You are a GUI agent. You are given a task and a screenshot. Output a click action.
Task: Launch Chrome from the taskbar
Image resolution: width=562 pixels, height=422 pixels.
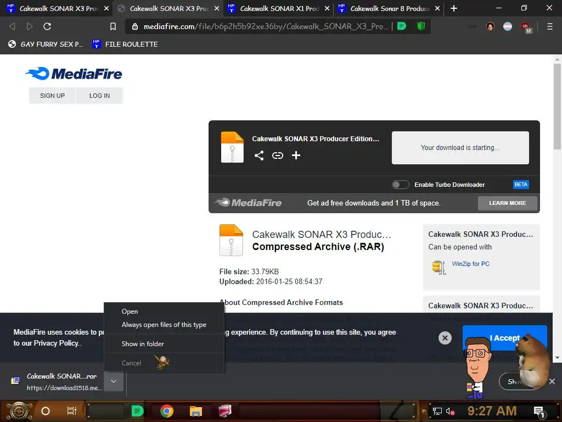pyautogui.click(x=167, y=411)
